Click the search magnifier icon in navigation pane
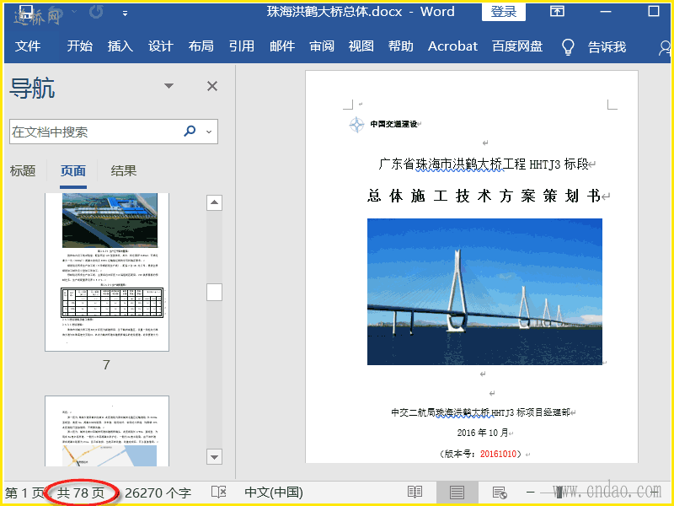This screenshot has width=674, height=506. coord(190,131)
